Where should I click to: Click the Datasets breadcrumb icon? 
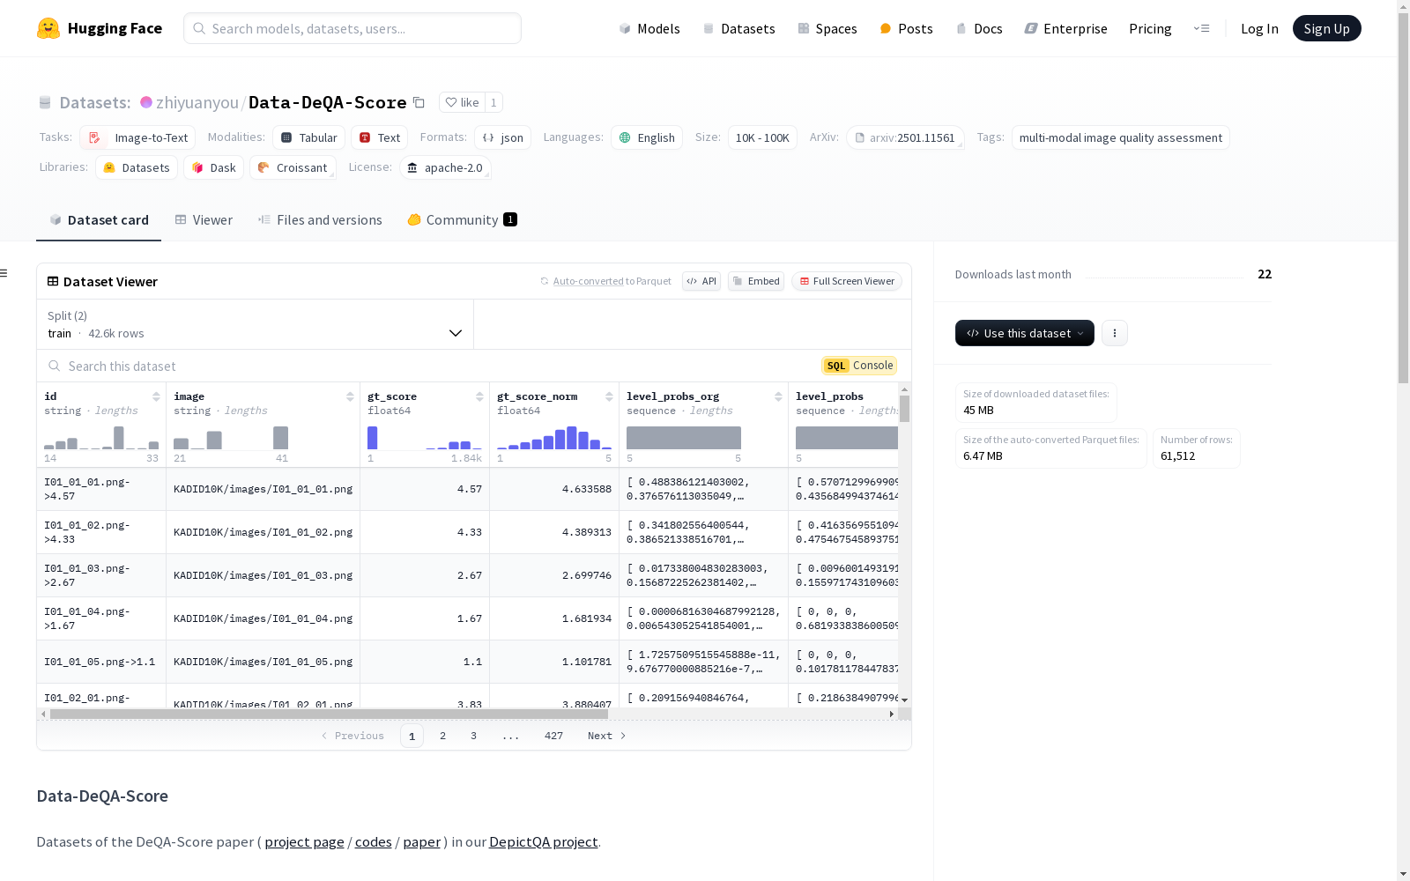(45, 103)
